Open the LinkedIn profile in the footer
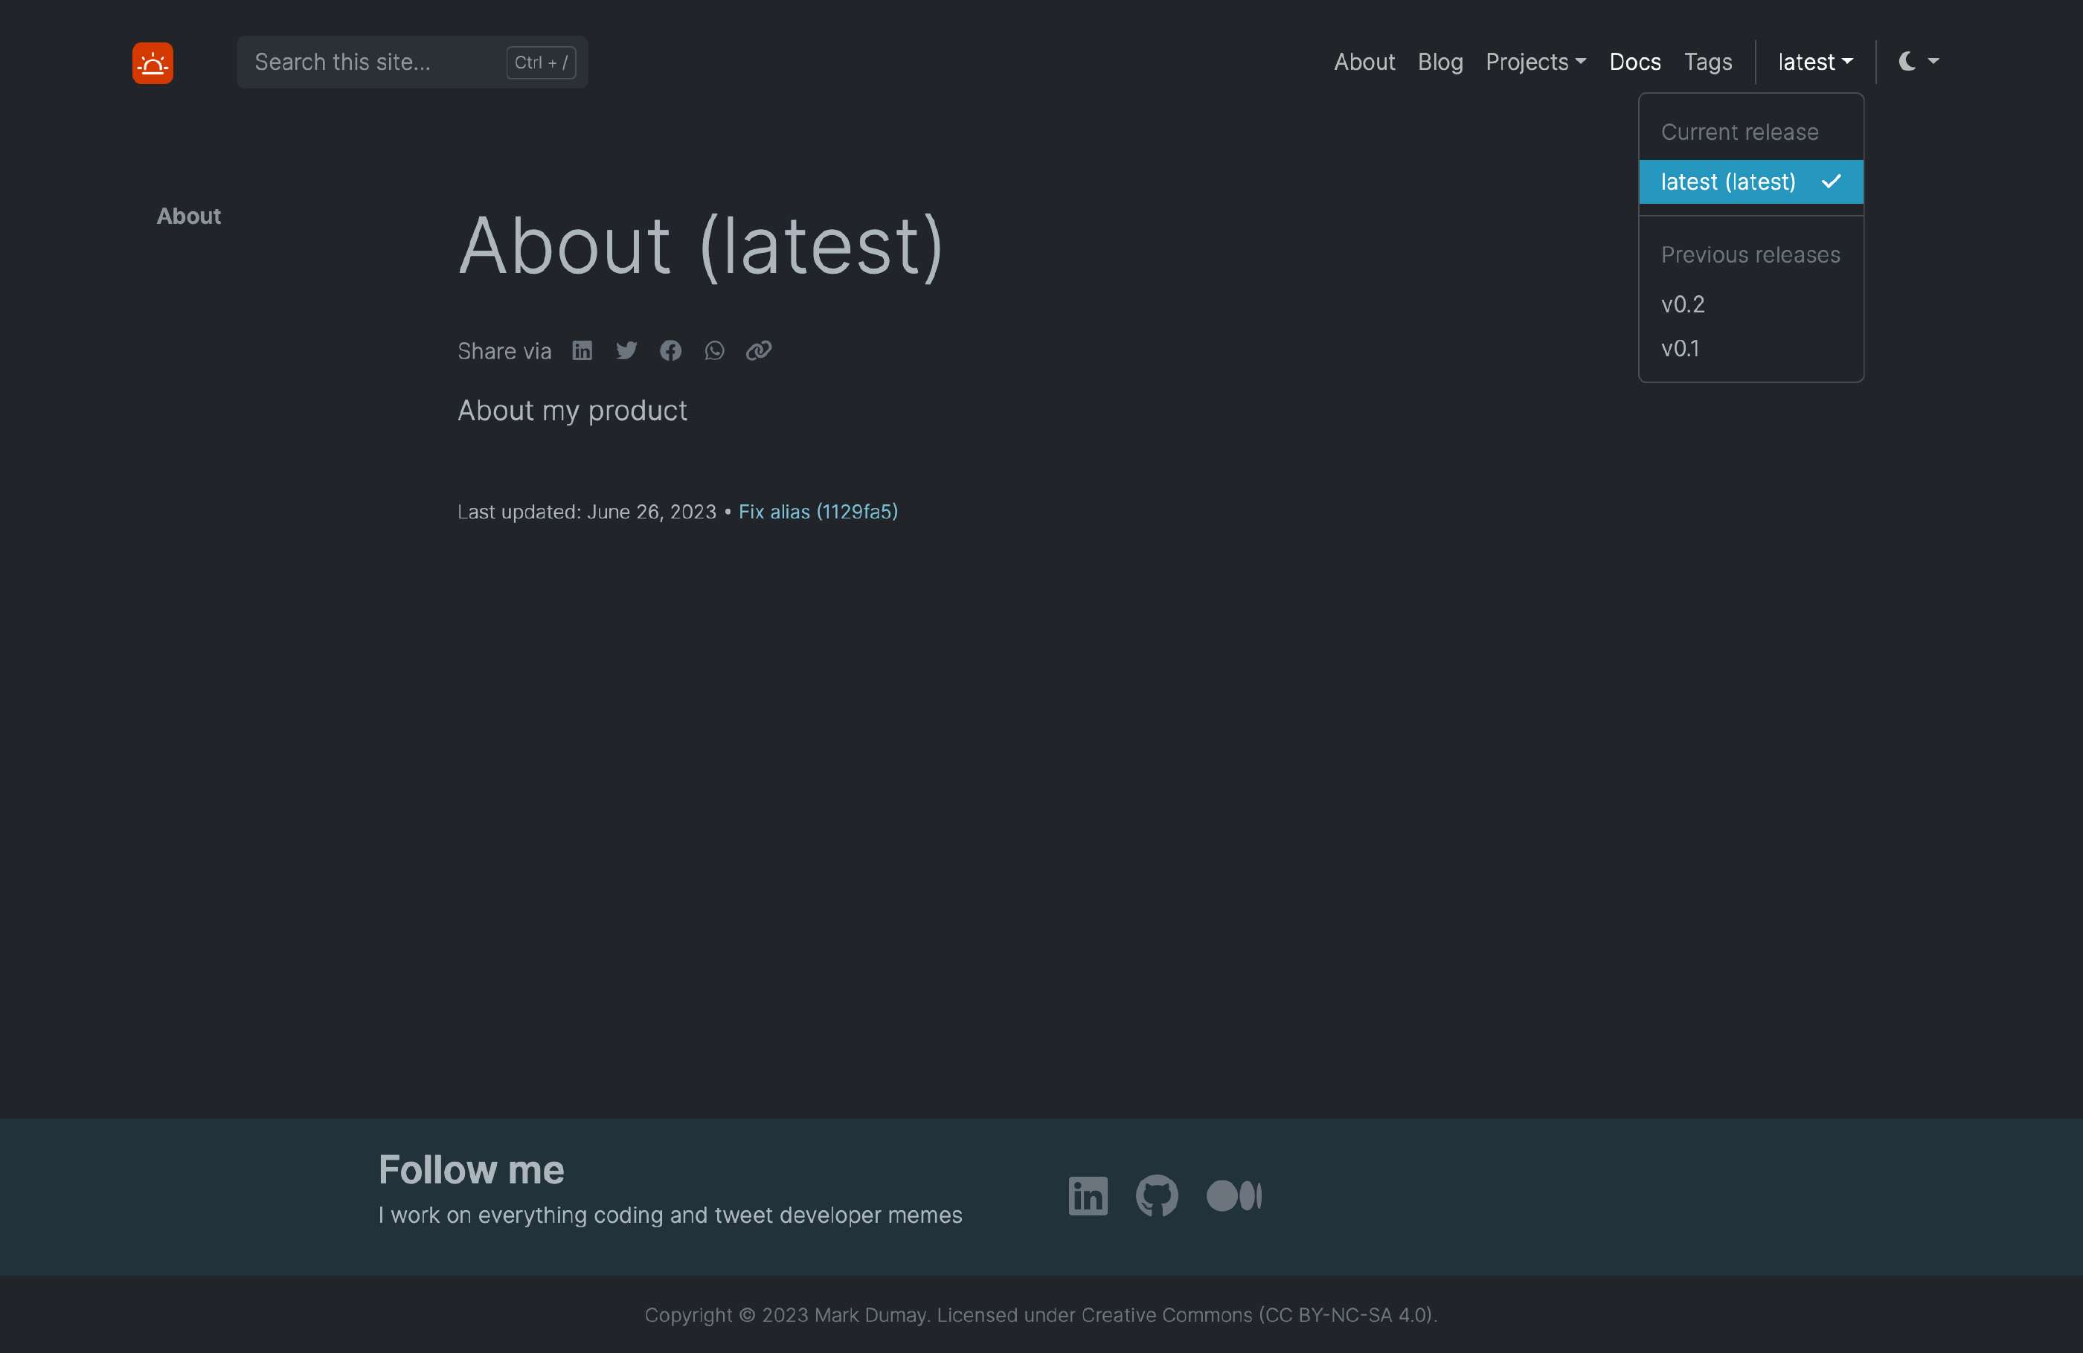The height and width of the screenshot is (1353, 2083). [1088, 1195]
